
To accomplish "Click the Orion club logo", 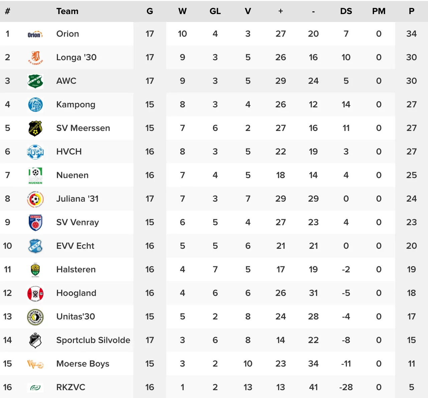I will click(35, 34).
